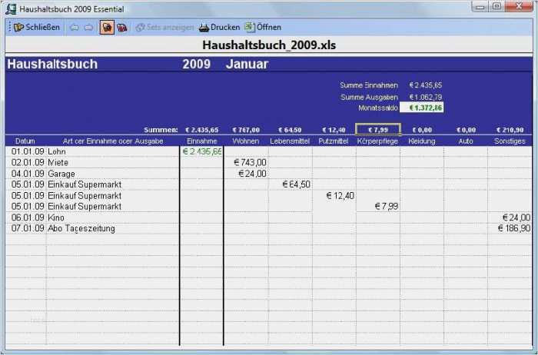The width and height of the screenshot is (538, 355).
Task: Select the Lohn entry row text
Action: tap(57, 151)
